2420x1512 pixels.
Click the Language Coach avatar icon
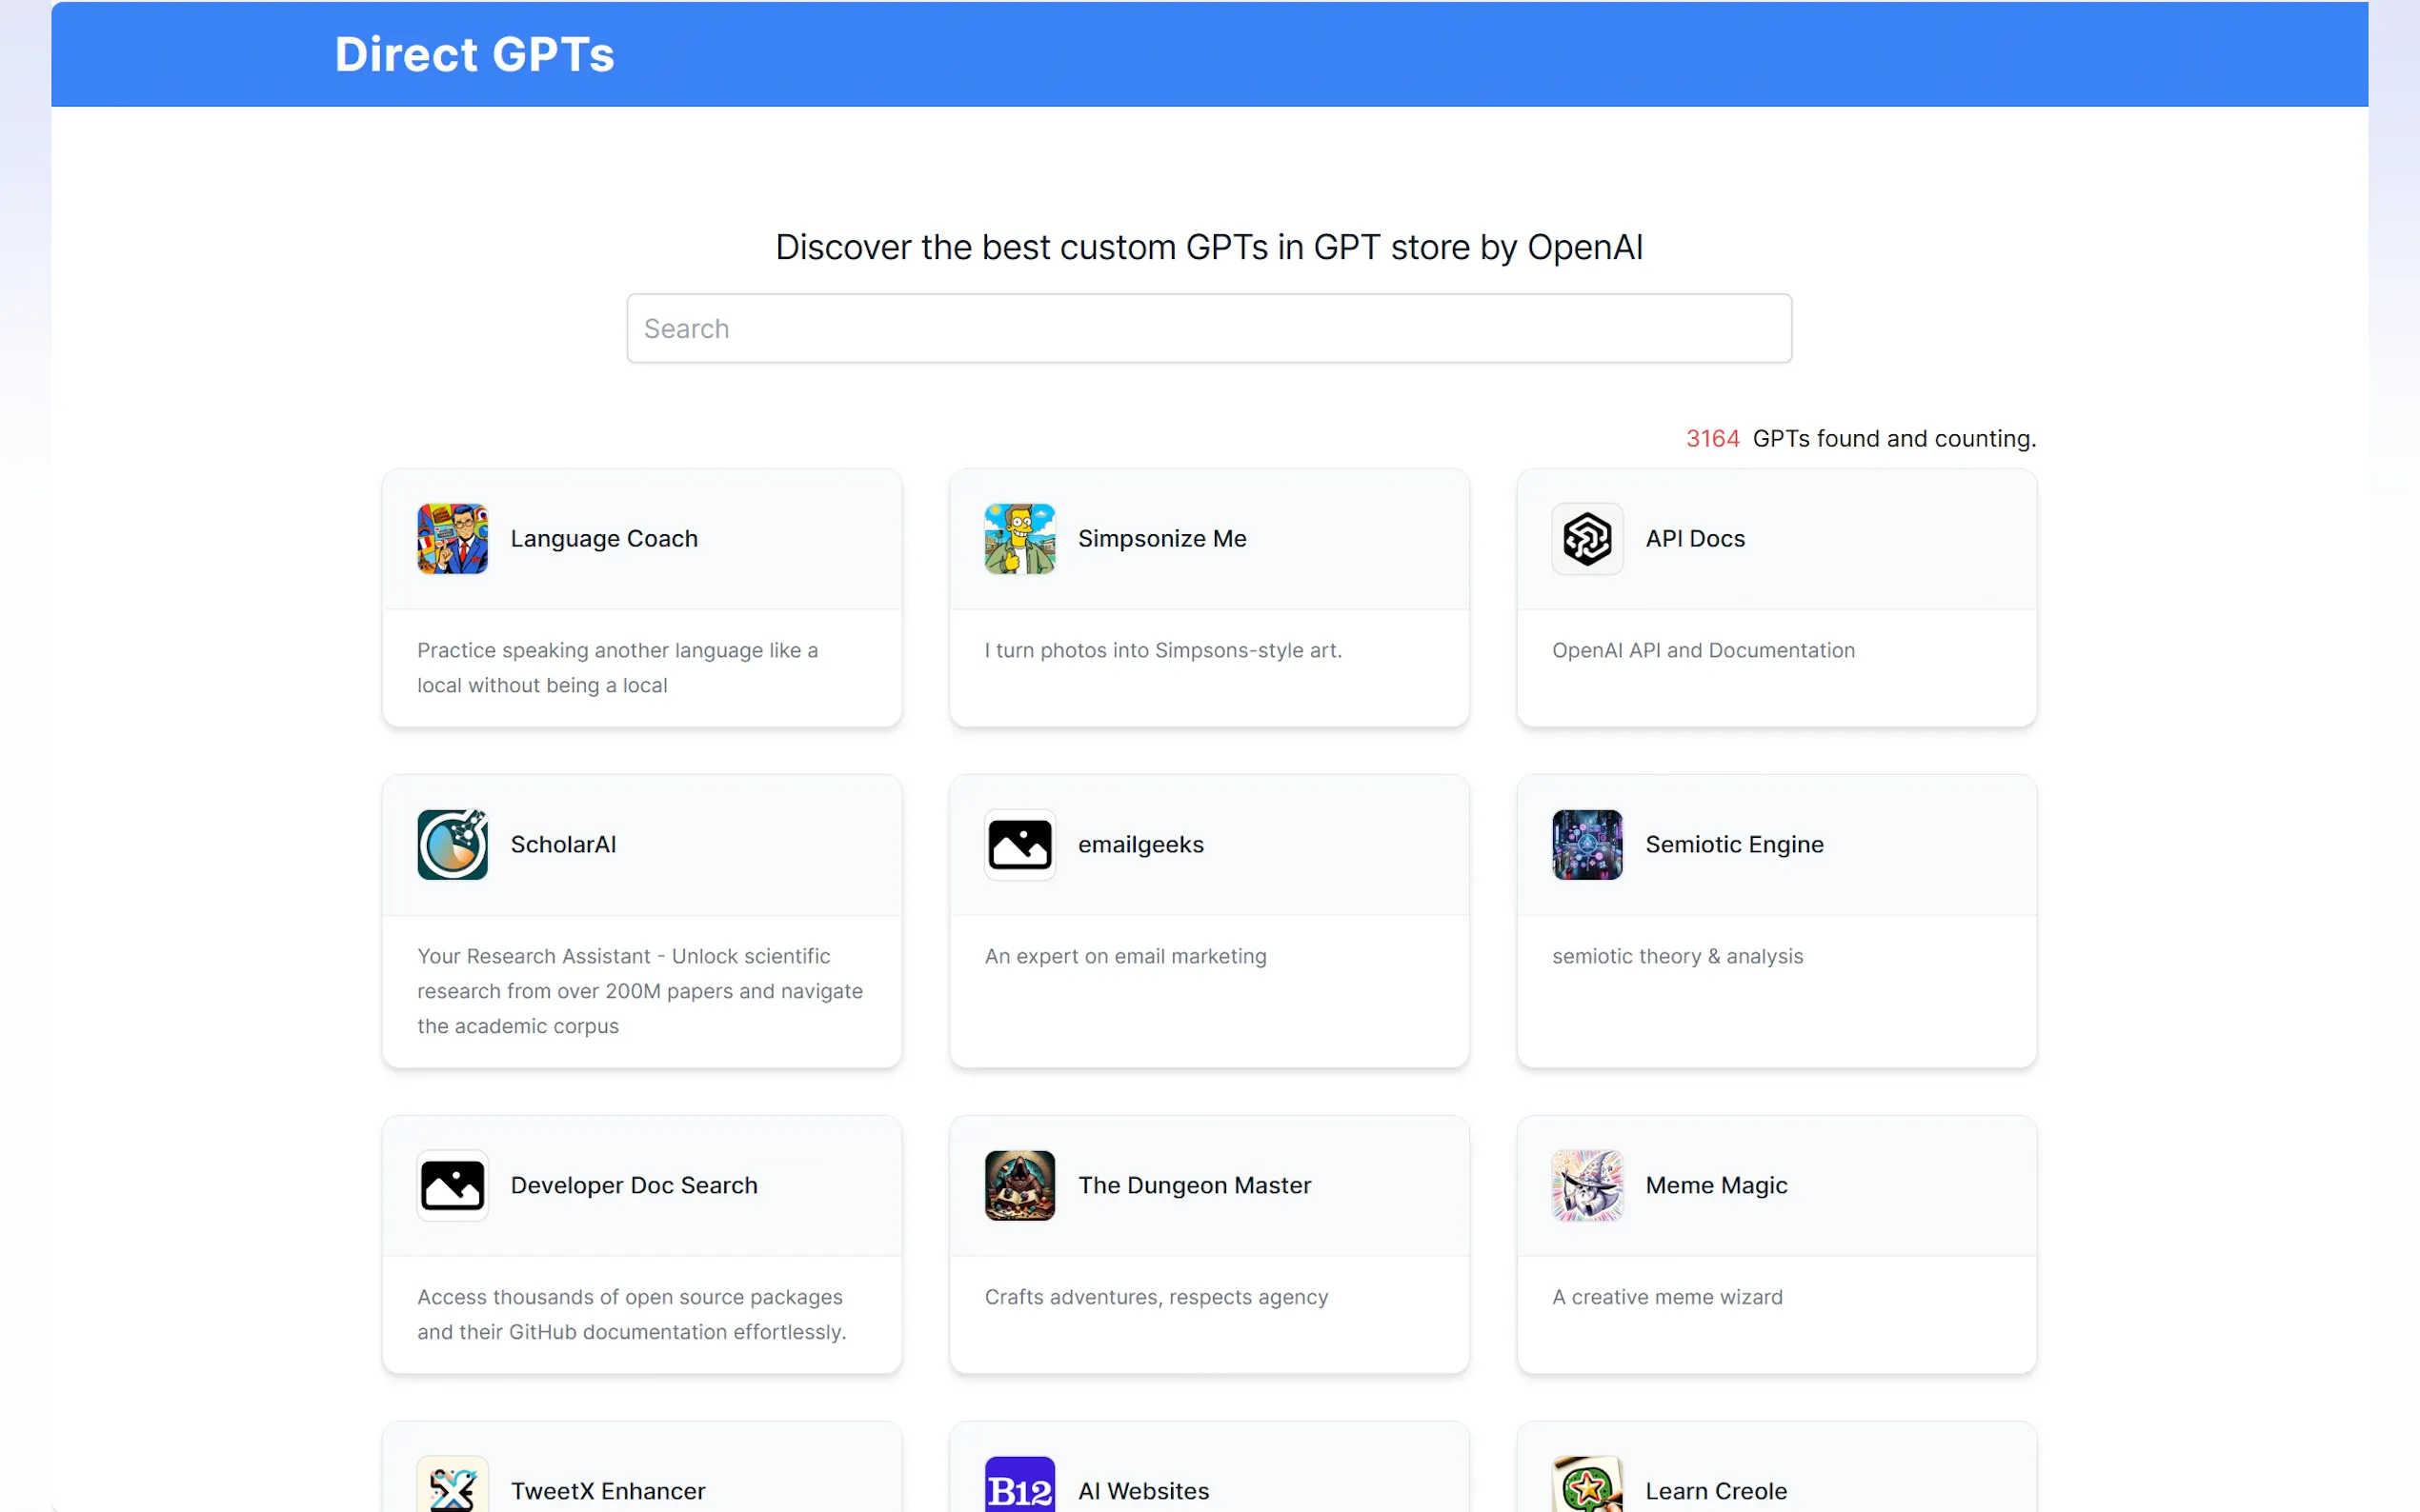click(453, 538)
